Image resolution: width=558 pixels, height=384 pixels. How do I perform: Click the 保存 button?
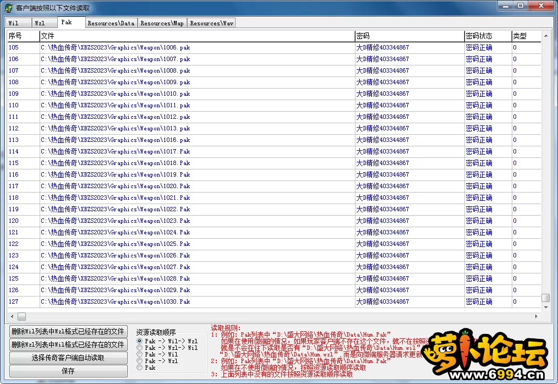[68, 371]
